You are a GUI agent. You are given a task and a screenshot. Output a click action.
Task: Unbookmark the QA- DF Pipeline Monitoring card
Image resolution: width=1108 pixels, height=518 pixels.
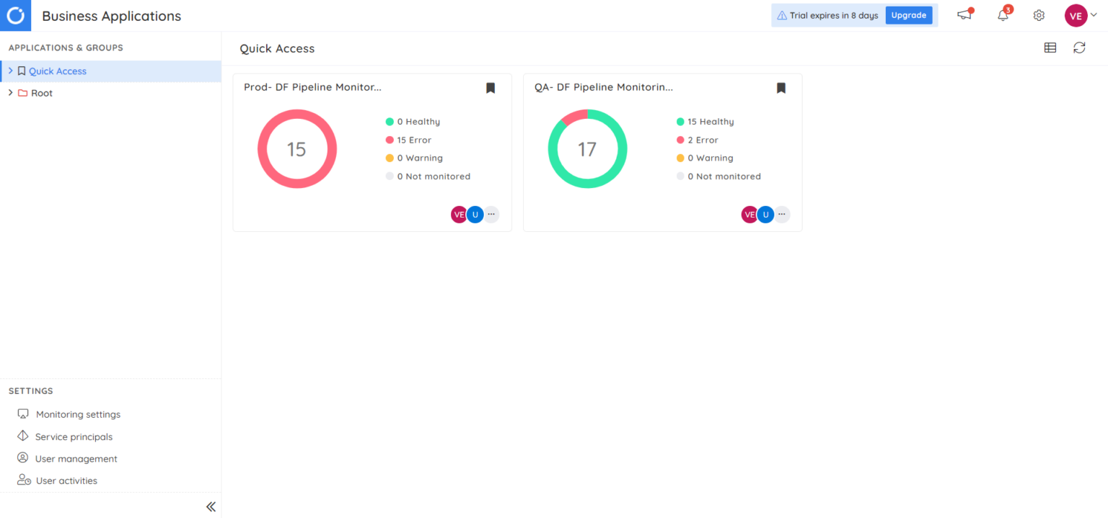click(x=781, y=87)
